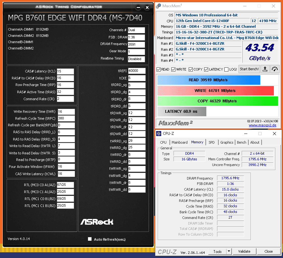Click the tCKE value field

137,78
